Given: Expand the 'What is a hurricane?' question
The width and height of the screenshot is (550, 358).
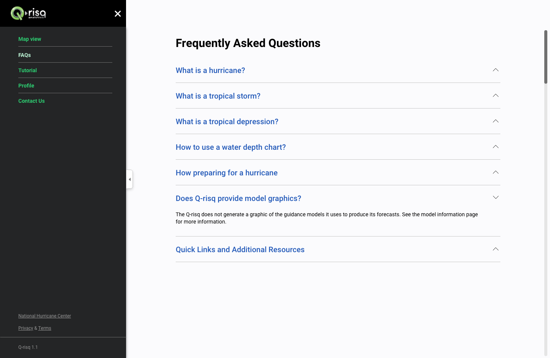Looking at the screenshot, I should pyautogui.click(x=210, y=70).
